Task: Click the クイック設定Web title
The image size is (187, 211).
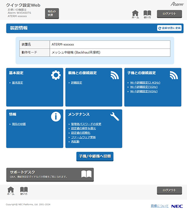Action: [x=23, y=5]
